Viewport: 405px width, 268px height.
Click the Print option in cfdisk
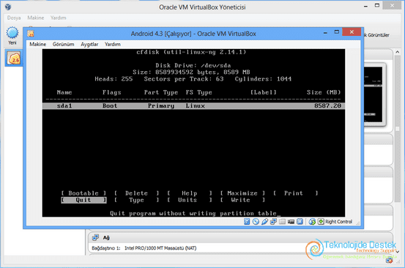tap(295, 193)
